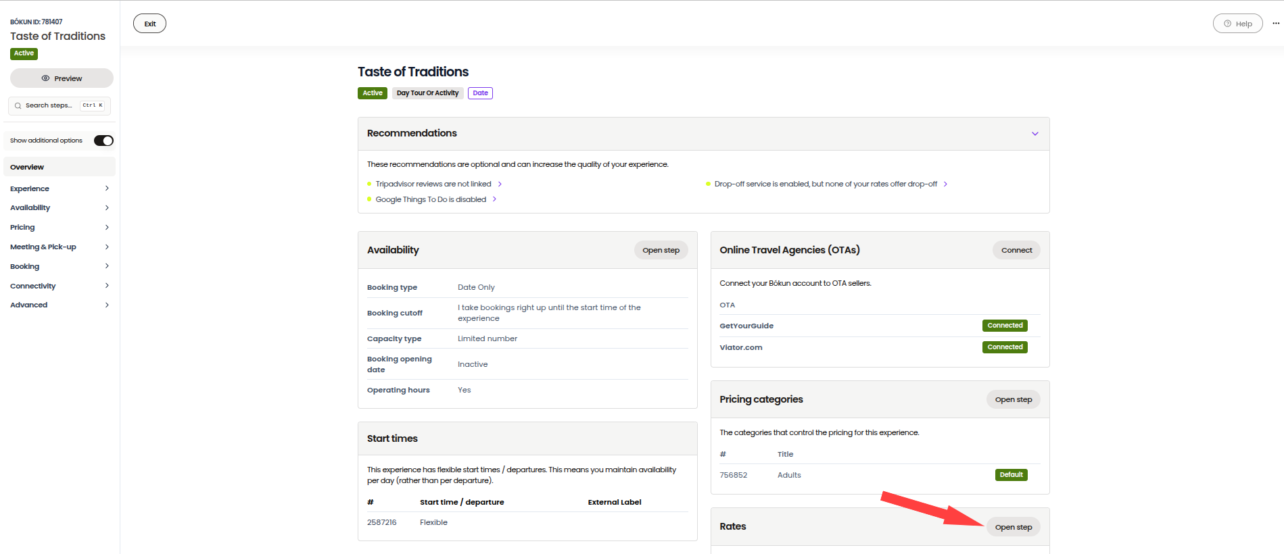
Task: Expand the Booking sidebar section
Action: click(60, 266)
